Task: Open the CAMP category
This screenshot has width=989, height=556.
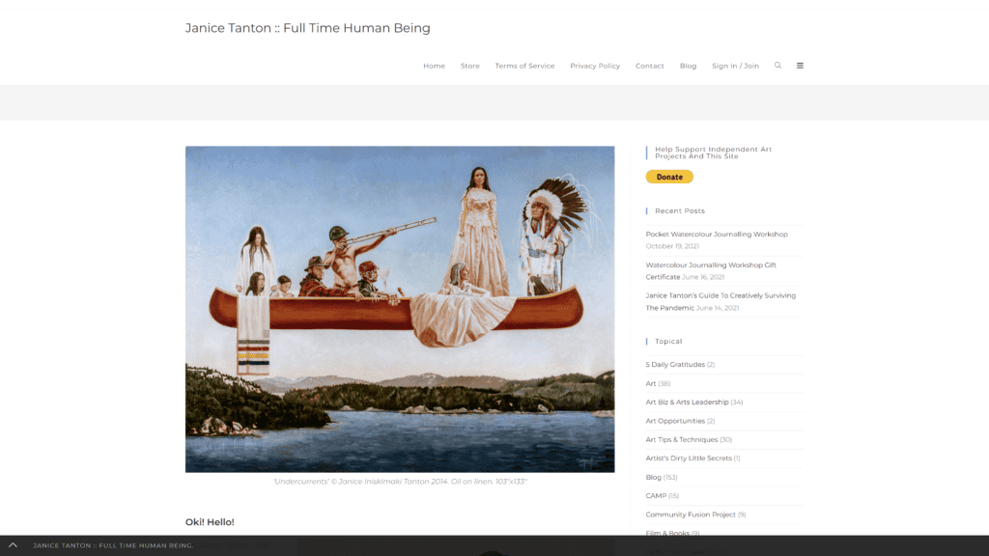Action: 656,496
